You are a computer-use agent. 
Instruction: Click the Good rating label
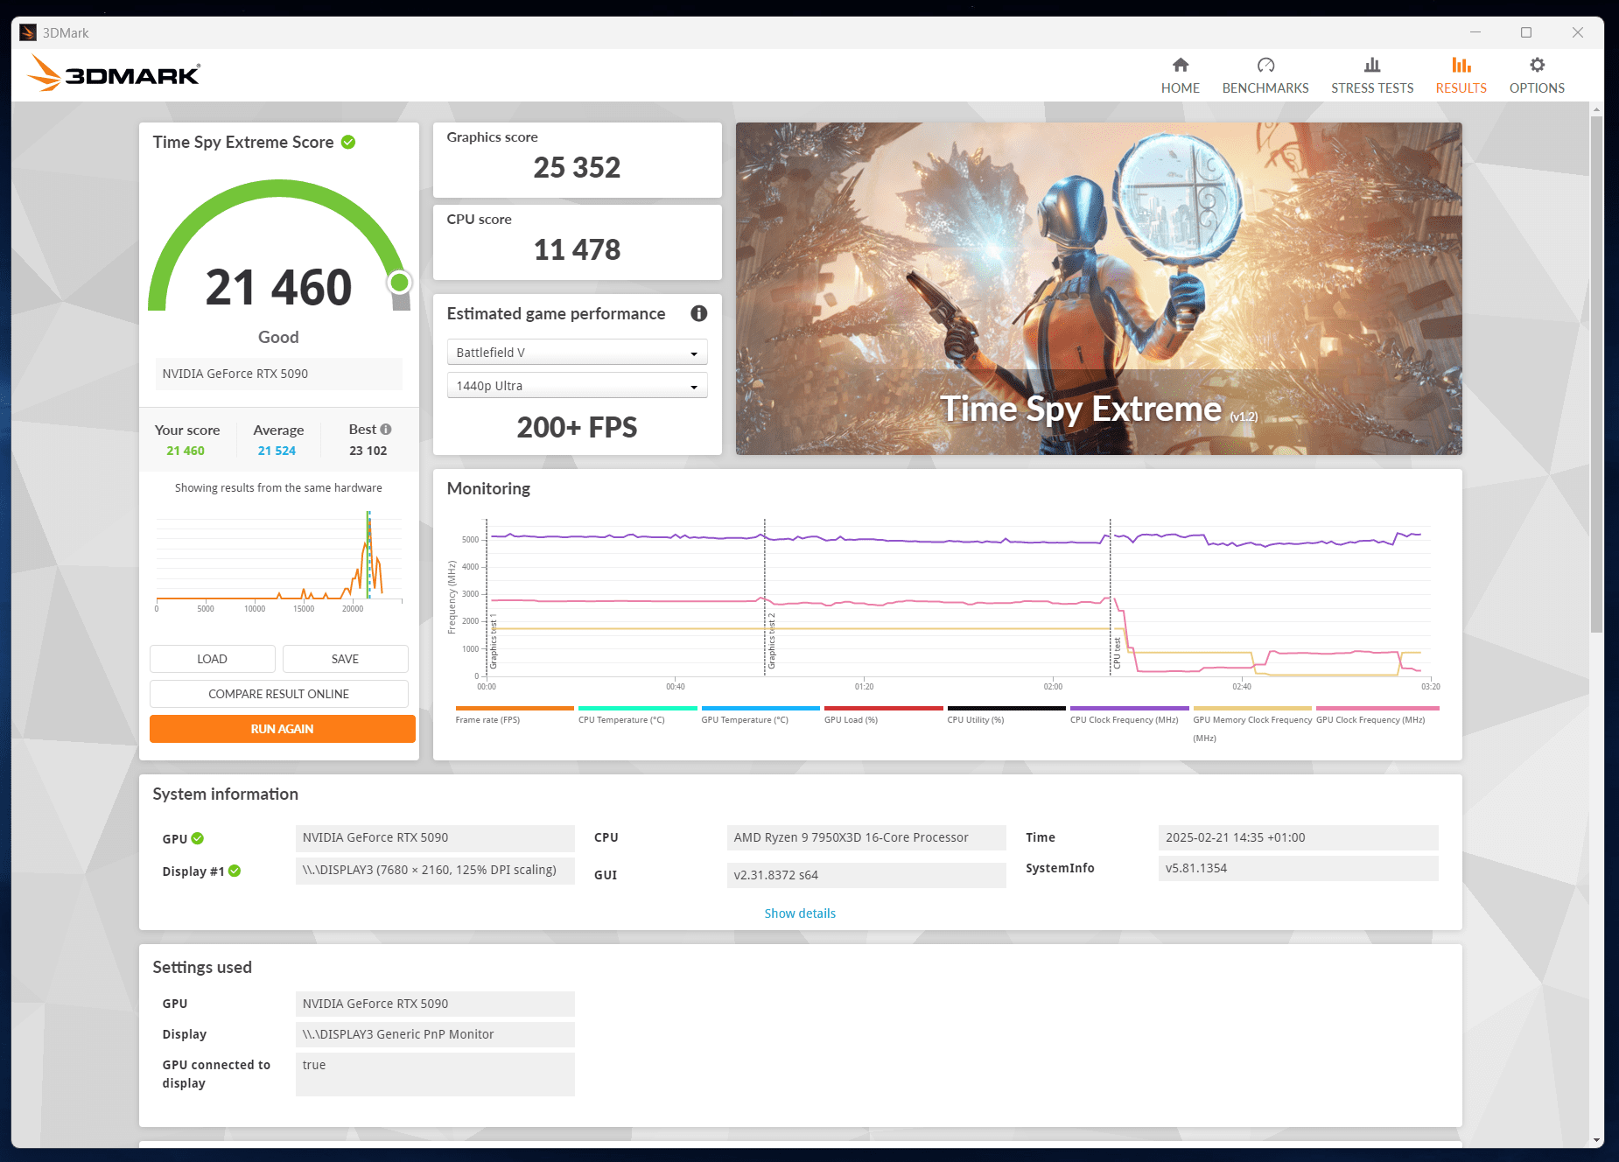[x=278, y=337]
